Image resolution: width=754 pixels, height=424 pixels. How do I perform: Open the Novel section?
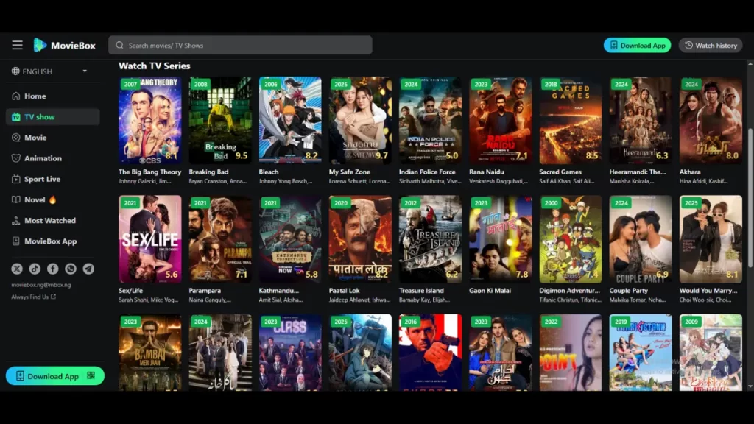pyautogui.click(x=53, y=199)
